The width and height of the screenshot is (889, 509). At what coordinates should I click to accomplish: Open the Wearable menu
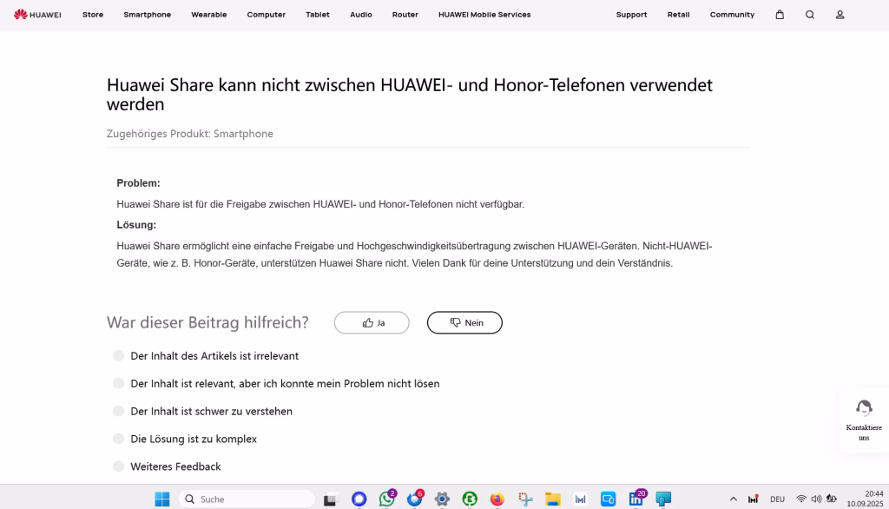click(208, 15)
